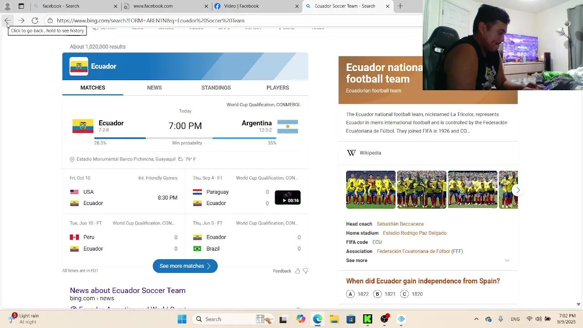This screenshot has height=328, width=583.
Task: Click the stadium location pin icon
Action: coord(72,159)
